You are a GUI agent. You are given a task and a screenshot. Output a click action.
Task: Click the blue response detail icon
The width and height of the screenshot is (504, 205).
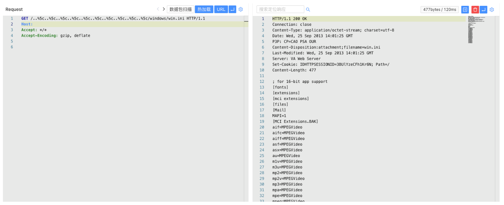(x=465, y=10)
